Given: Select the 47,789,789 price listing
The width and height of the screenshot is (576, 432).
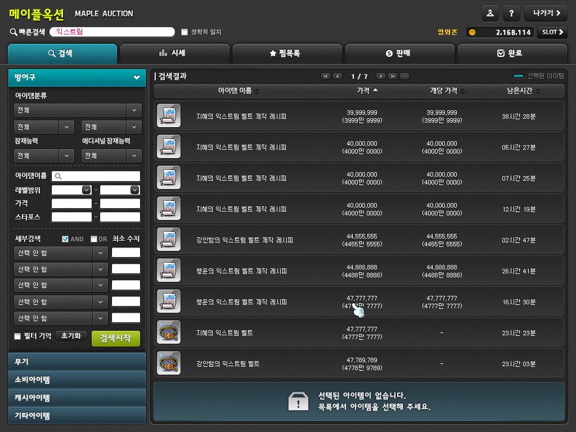Looking at the screenshot, I should [358, 363].
